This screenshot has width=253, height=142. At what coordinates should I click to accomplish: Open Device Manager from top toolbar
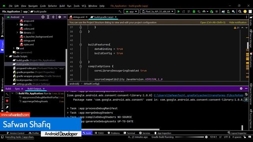228,11
